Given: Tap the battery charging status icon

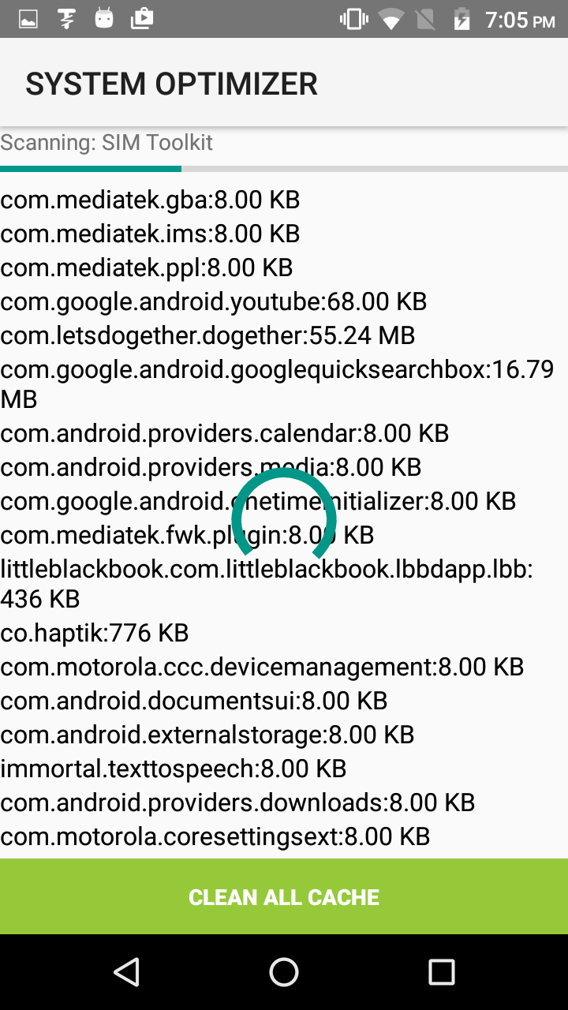Looking at the screenshot, I should [x=461, y=19].
